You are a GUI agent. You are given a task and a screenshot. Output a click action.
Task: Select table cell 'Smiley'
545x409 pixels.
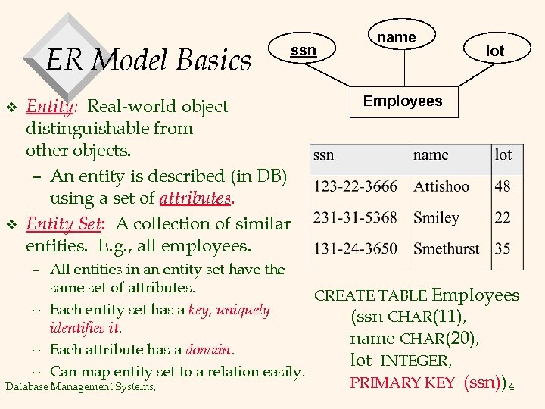click(436, 218)
